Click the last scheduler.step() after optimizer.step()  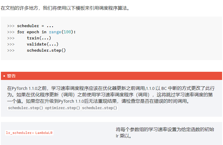tap(100, 108)
